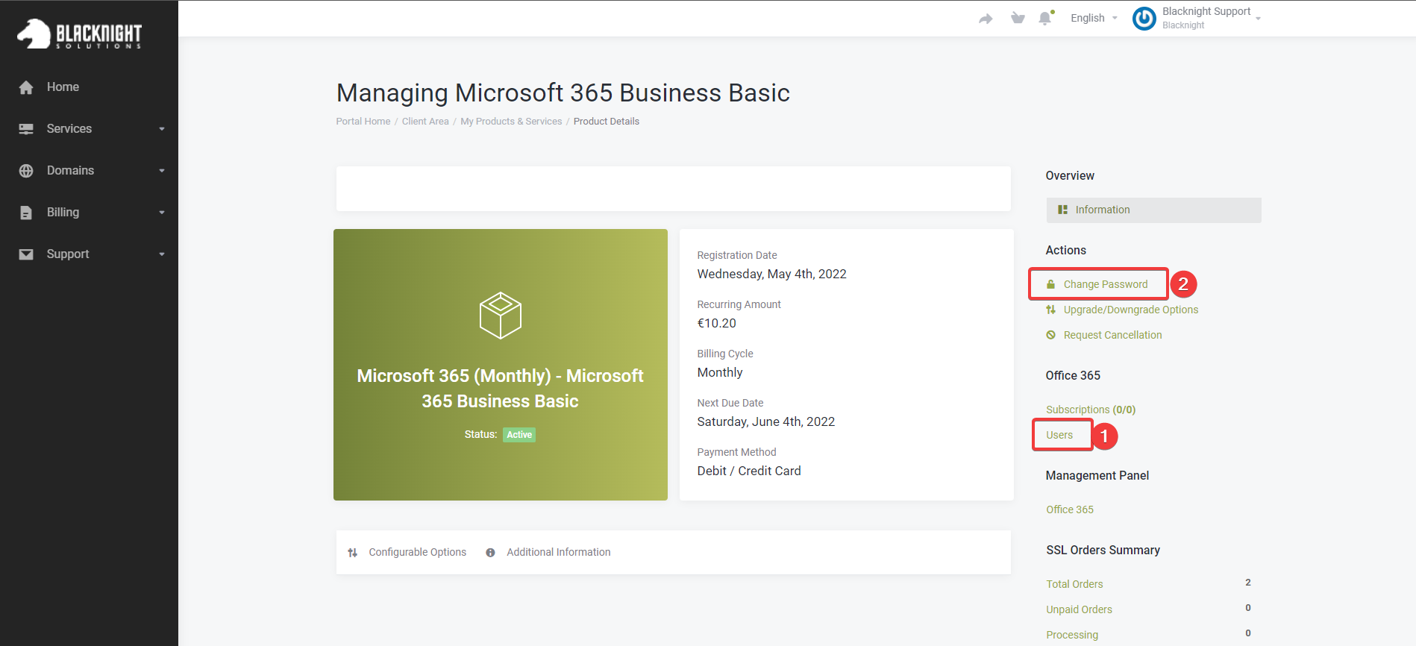The image size is (1416, 646).
Task: Expand the Billing menu arrow
Action: [162, 213]
